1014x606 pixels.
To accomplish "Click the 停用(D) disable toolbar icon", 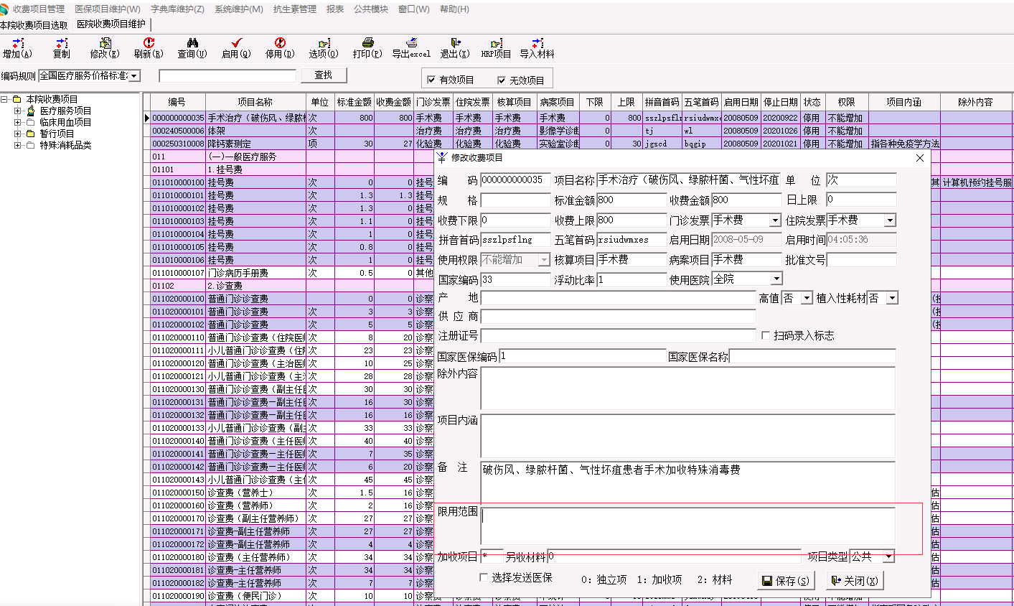I will 280,48.
